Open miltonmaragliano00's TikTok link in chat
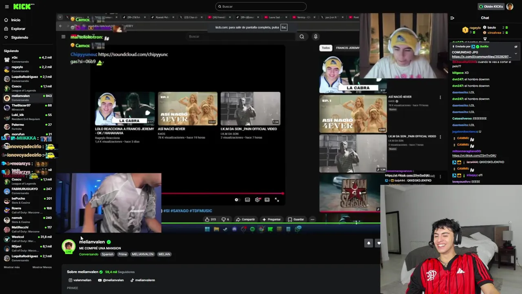Screen dimensions: 522x294 [x=474, y=156]
